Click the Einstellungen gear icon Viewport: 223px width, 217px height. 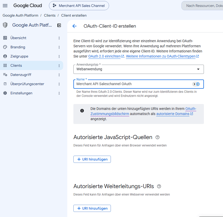pos(5,93)
